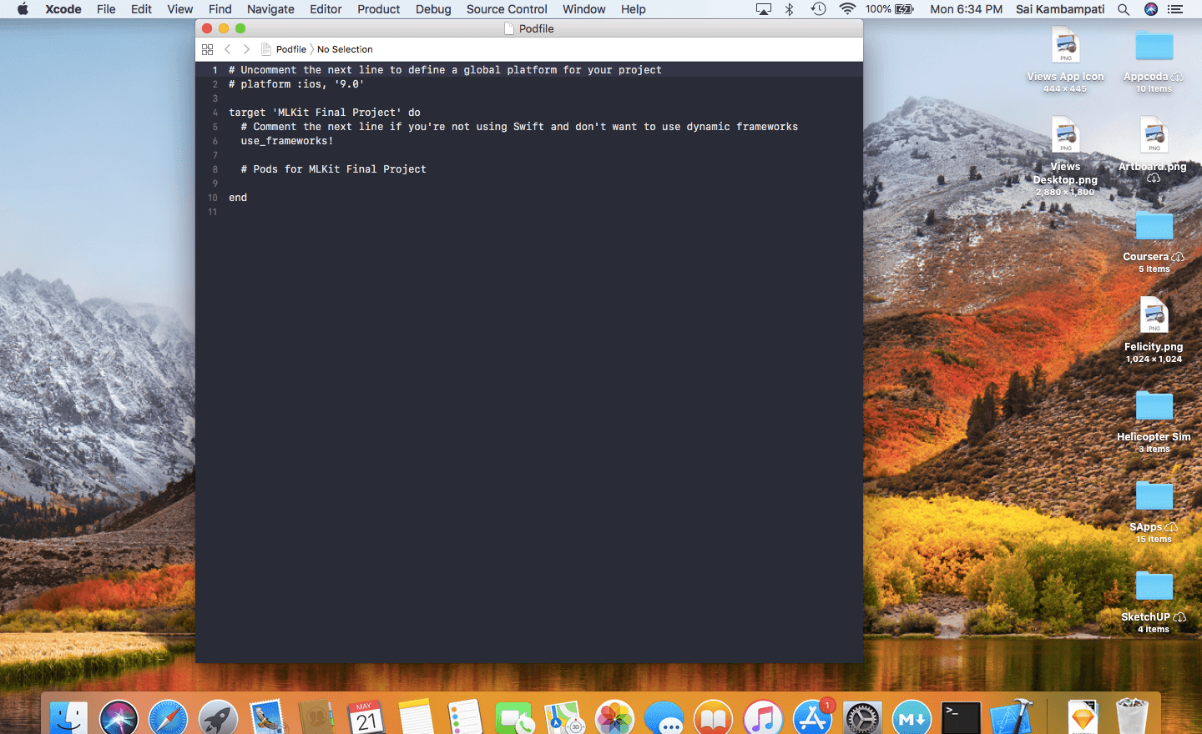
Task: Open Spotlight search in menu bar
Action: coord(1124,9)
